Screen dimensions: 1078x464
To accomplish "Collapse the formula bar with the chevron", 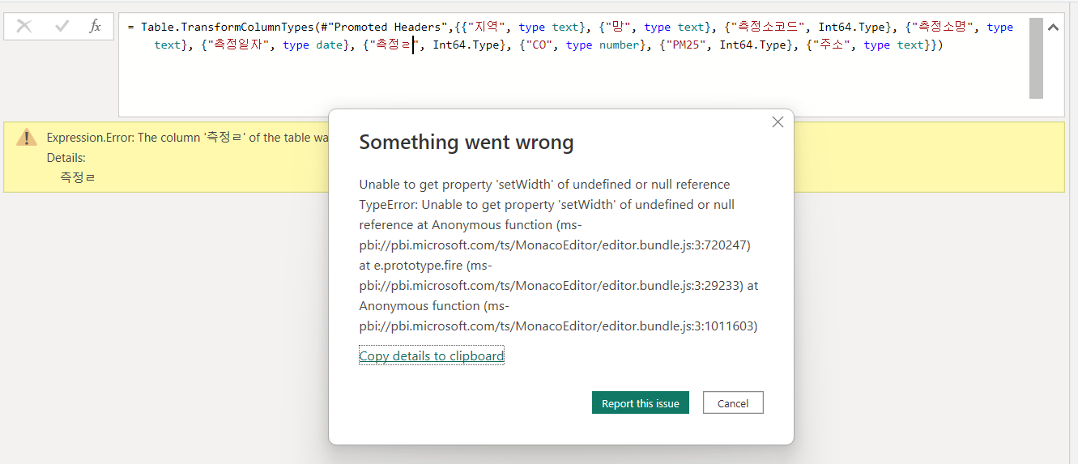I will point(1053,27).
